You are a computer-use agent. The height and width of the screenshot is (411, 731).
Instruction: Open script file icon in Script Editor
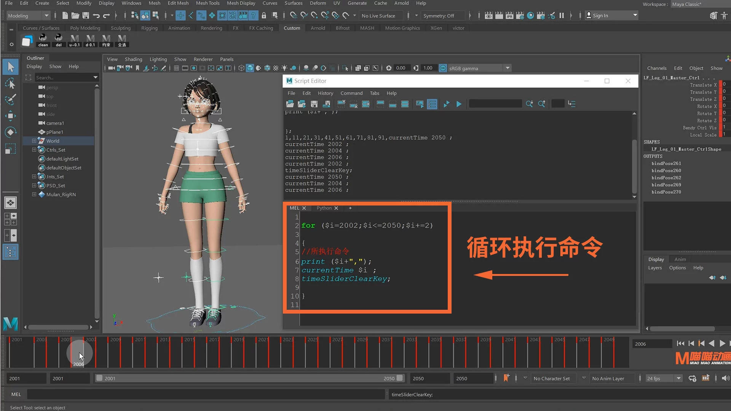point(290,104)
